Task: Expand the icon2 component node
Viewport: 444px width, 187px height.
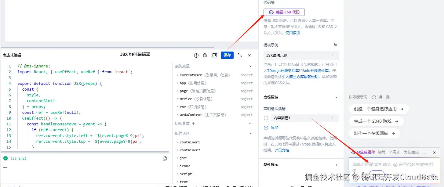Action: [x=177, y=166]
